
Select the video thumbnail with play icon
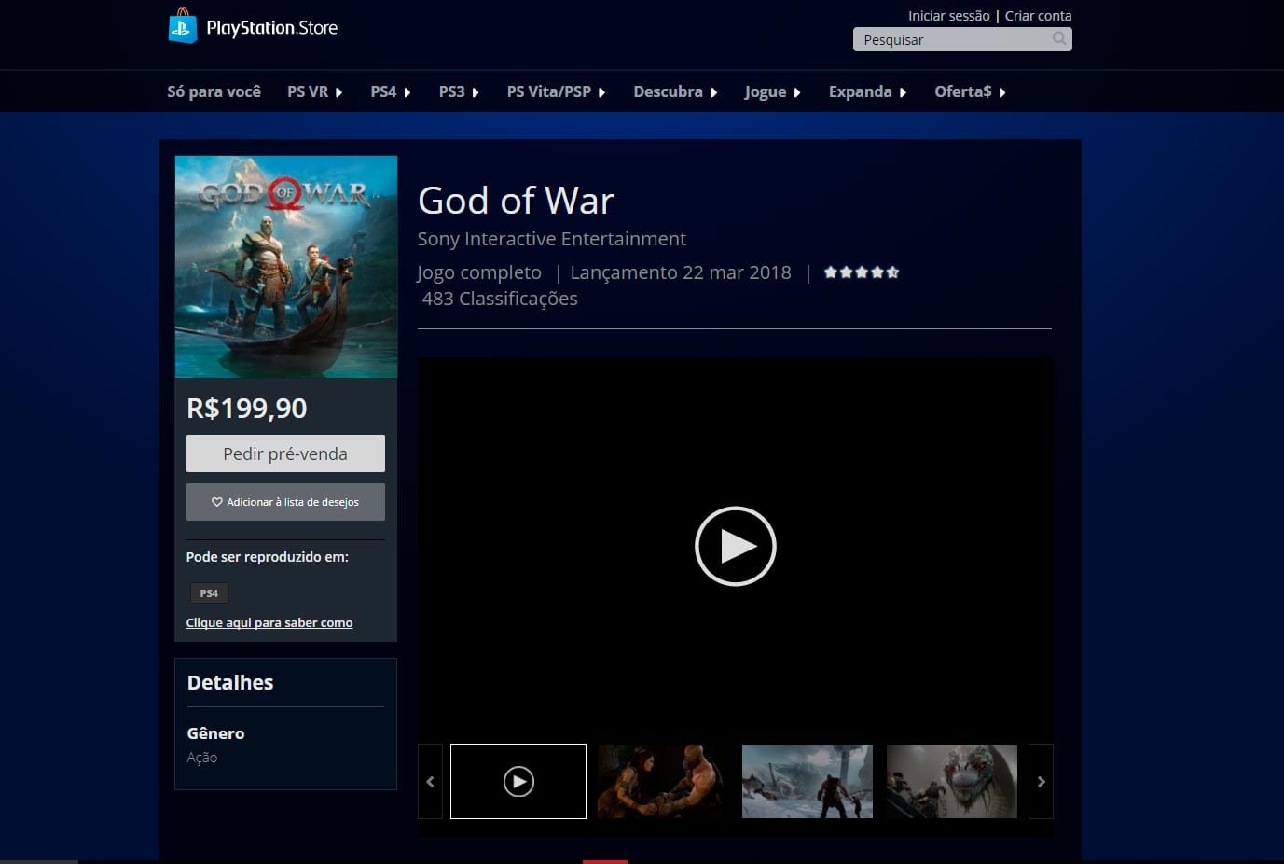click(x=518, y=781)
